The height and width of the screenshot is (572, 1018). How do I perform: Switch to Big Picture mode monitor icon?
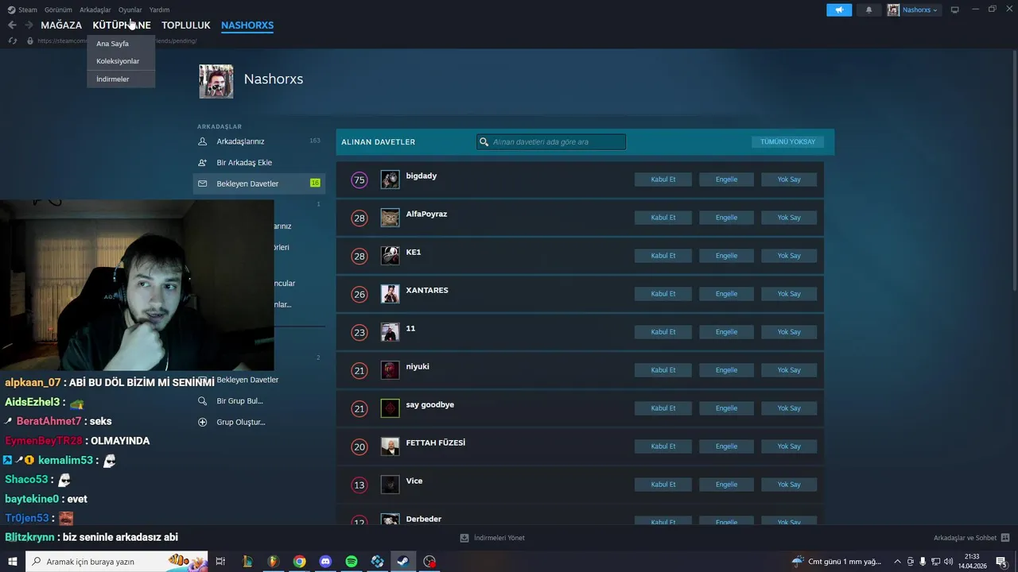point(955,10)
